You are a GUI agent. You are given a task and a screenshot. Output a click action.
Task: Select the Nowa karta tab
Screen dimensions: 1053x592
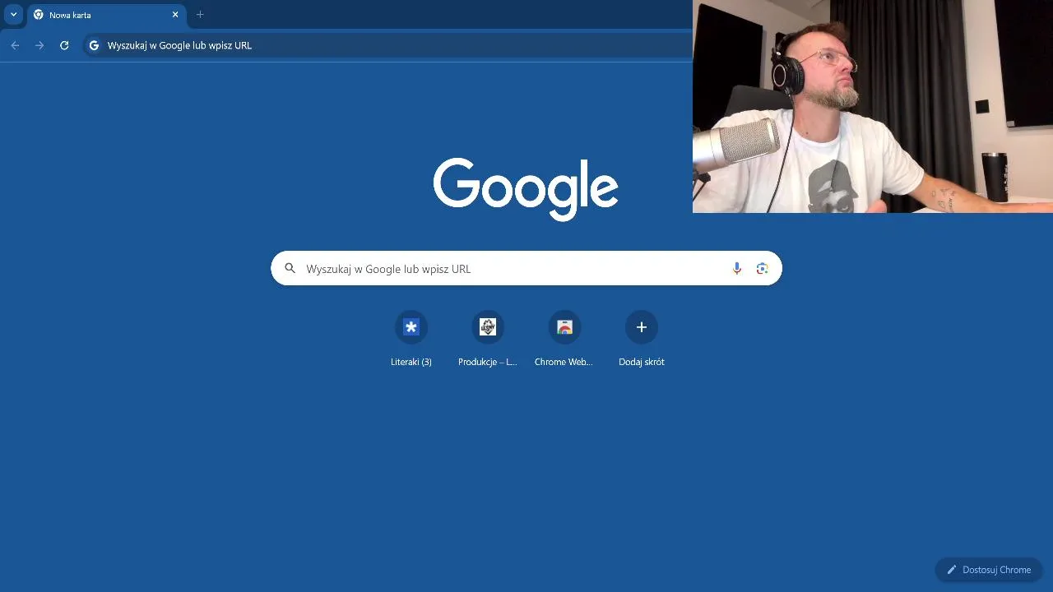tap(107, 15)
